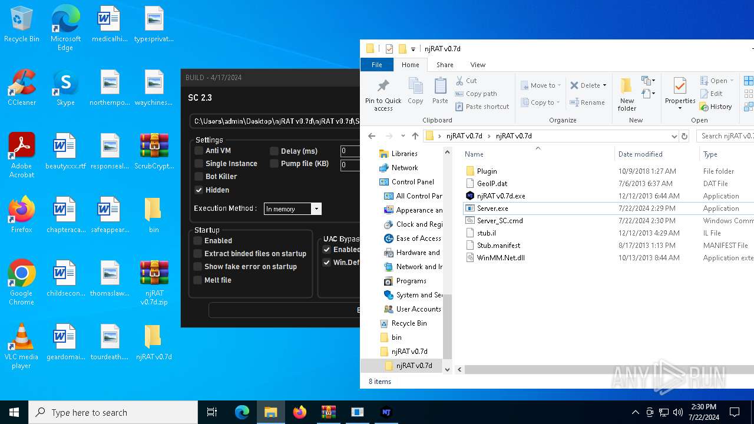The height and width of the screenshot is (424, 754).
Task: Open recent locations dropdown arrow
Action: pyautogui.click(x=403, y=136)
